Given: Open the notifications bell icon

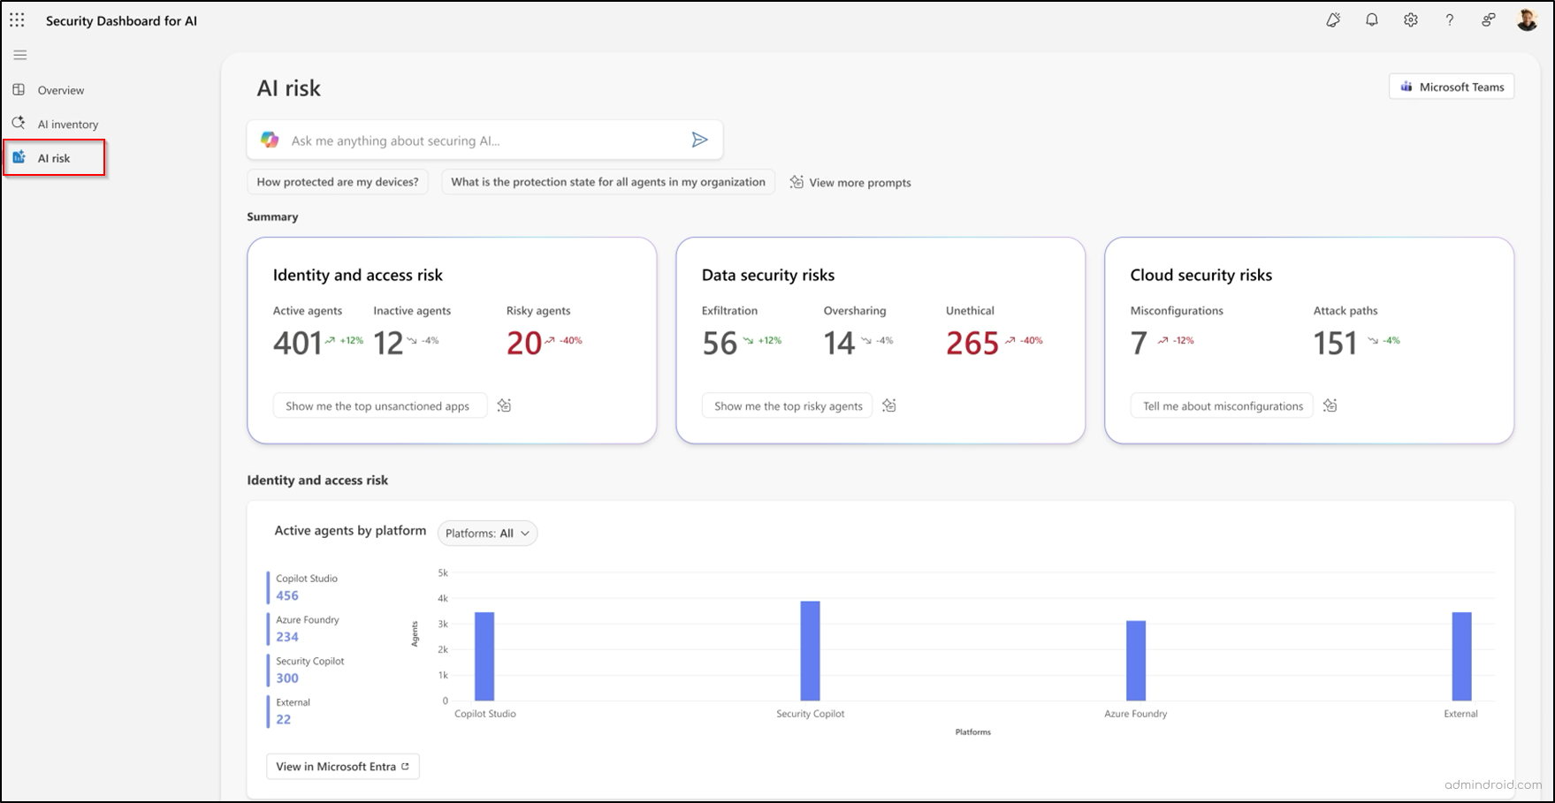Looking at the screenshot, I should (x=1371, y=19).
